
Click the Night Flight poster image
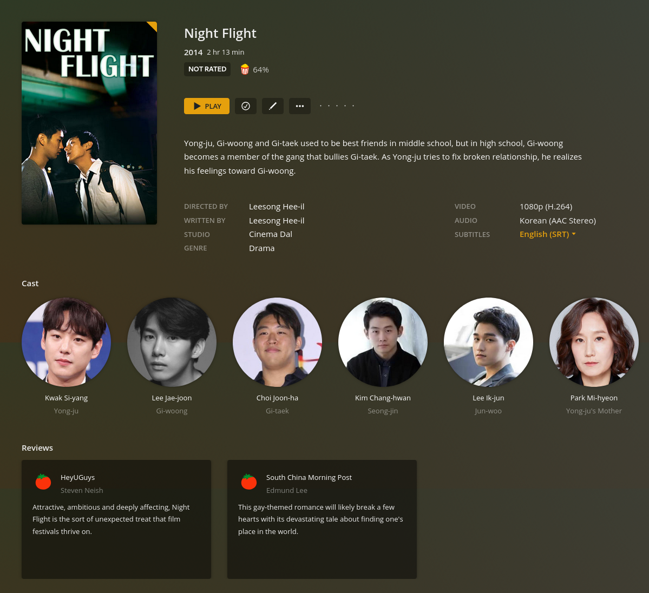click(89, 123)
